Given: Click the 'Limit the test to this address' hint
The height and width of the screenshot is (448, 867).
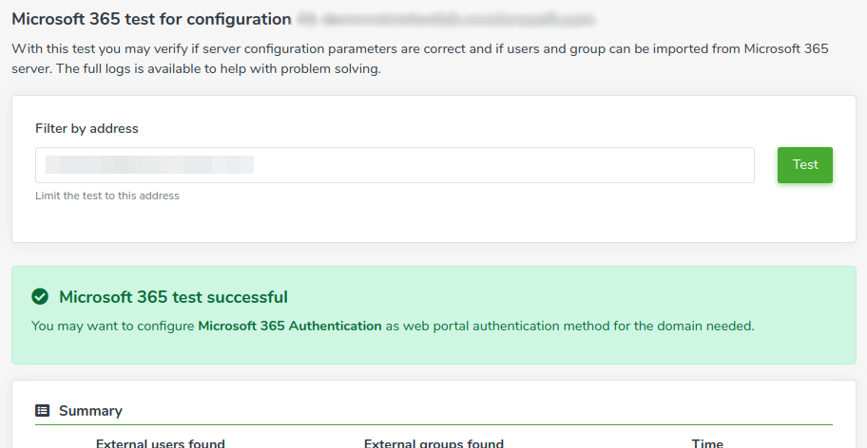Looking at the screenshot, I should [x=107, y=196].
